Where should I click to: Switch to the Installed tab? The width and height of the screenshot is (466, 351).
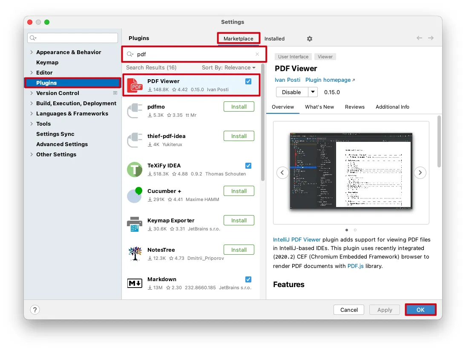point(274,39)
